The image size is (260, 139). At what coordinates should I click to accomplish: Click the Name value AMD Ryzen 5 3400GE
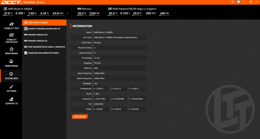tap(103, 32)
